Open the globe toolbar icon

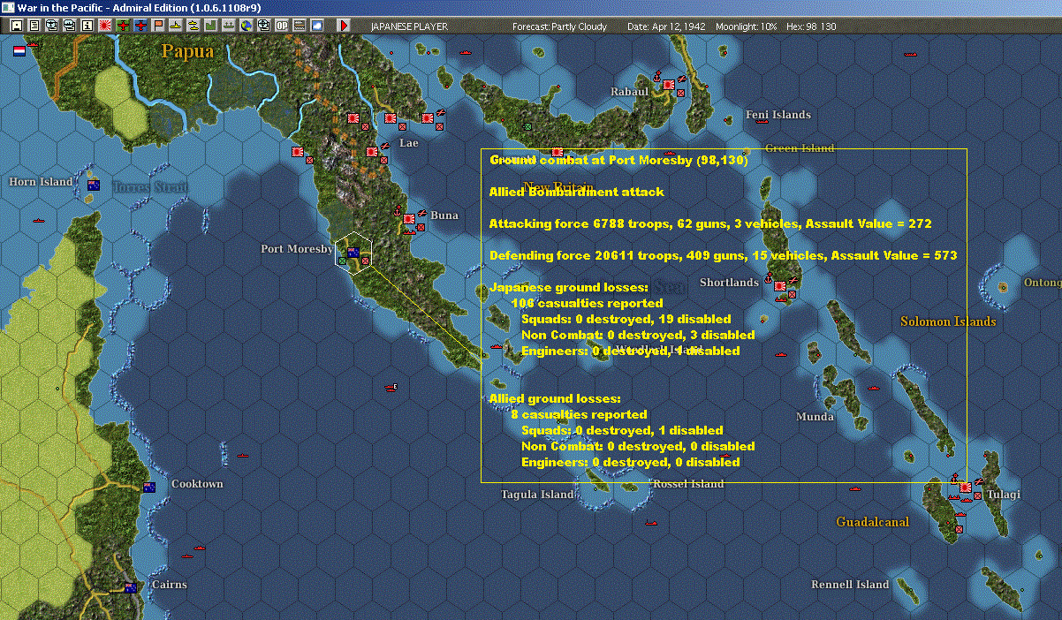246,26
